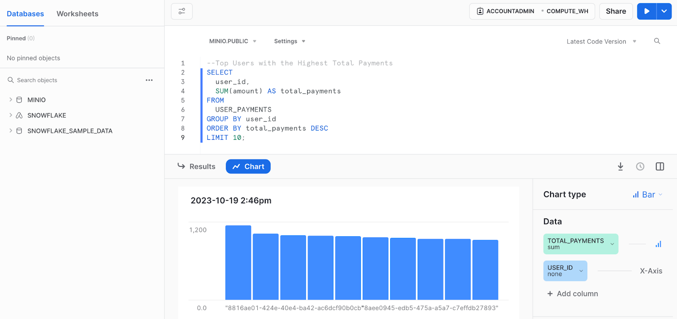This screenshot has width=677, height=319.
Task: Click the Share button
Action: coord(616,11)
